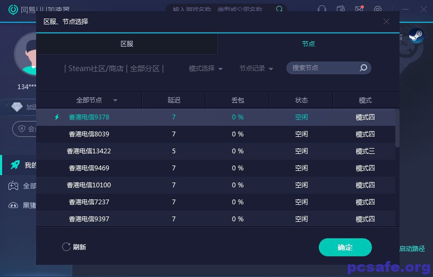Expand the 节点记录 dropdown

[x=256, y=68]
